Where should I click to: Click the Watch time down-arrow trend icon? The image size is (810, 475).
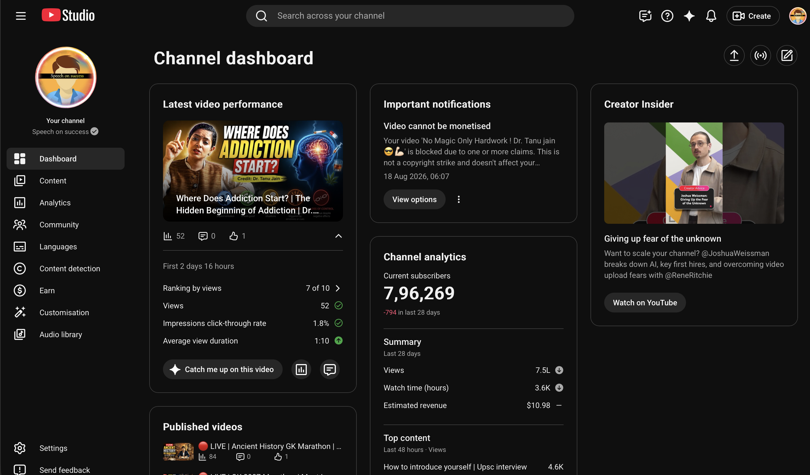coord(559,388)
